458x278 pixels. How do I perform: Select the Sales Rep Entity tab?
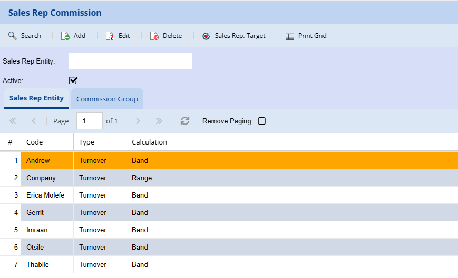click(36, 98)
